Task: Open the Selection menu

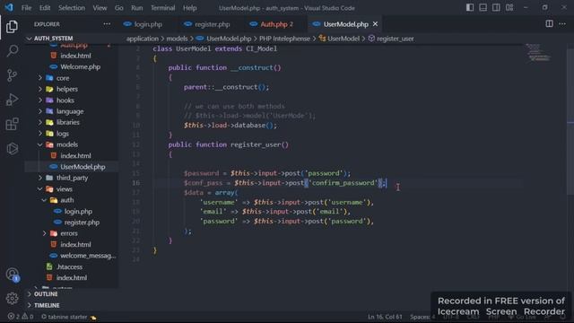Action: click(72, 8)
